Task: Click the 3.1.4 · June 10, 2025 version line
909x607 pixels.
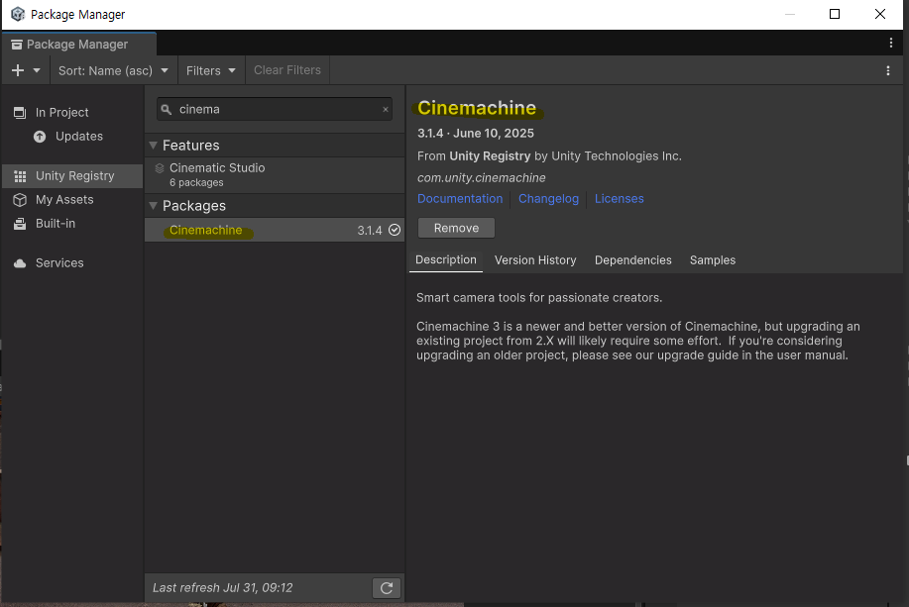Action: pyautogui.click(x=476, y=134)
